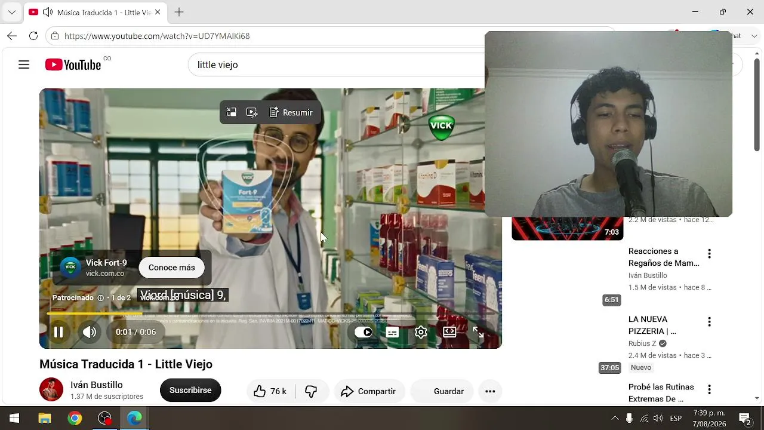Open the Rubius Z channel
Screen dimensions: 764x430
click(642, 343)
